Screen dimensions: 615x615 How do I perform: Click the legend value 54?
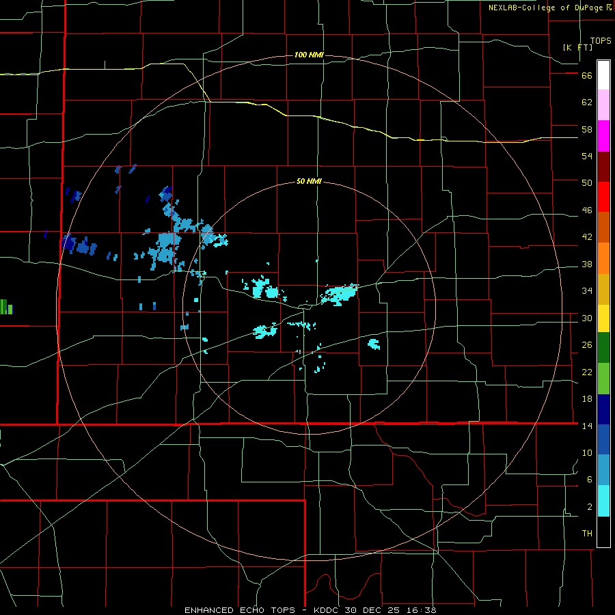point(587,156)
